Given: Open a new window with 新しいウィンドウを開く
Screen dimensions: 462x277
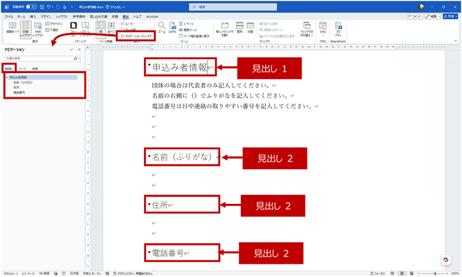Looking at the screenshot, I should 224,29.
